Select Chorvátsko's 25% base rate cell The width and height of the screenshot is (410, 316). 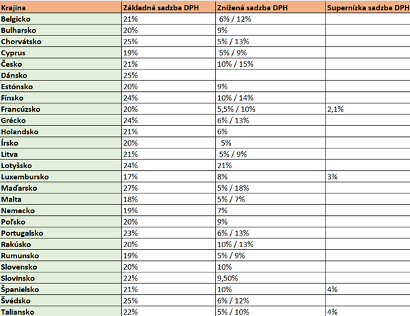click(169, 42)
